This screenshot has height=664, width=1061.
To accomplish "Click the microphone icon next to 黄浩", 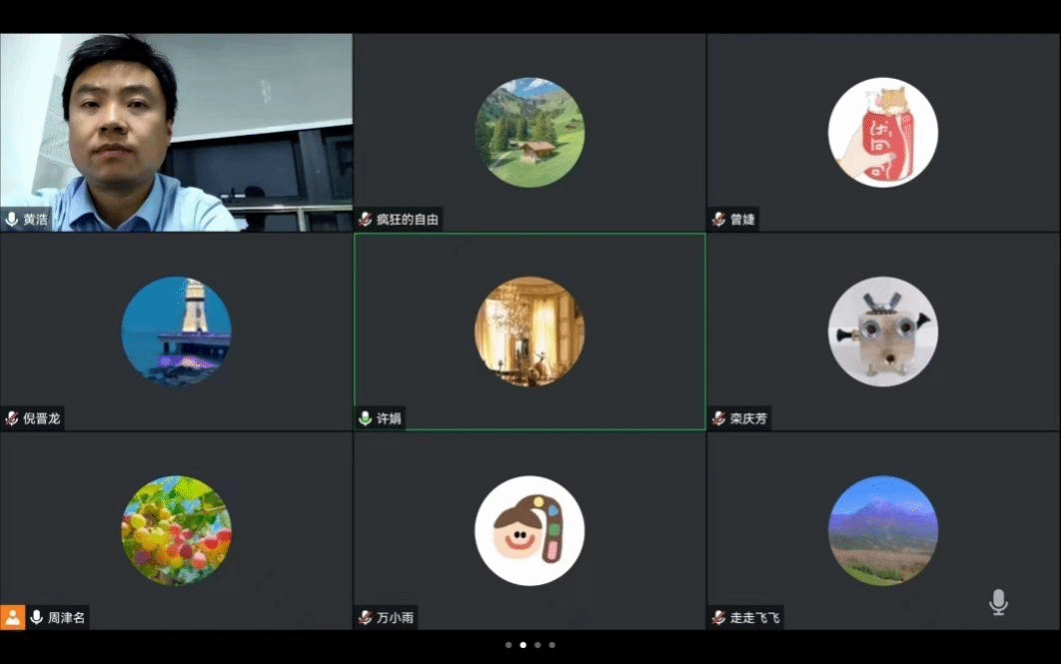I will pyautogui.click(x=12, y=220).
